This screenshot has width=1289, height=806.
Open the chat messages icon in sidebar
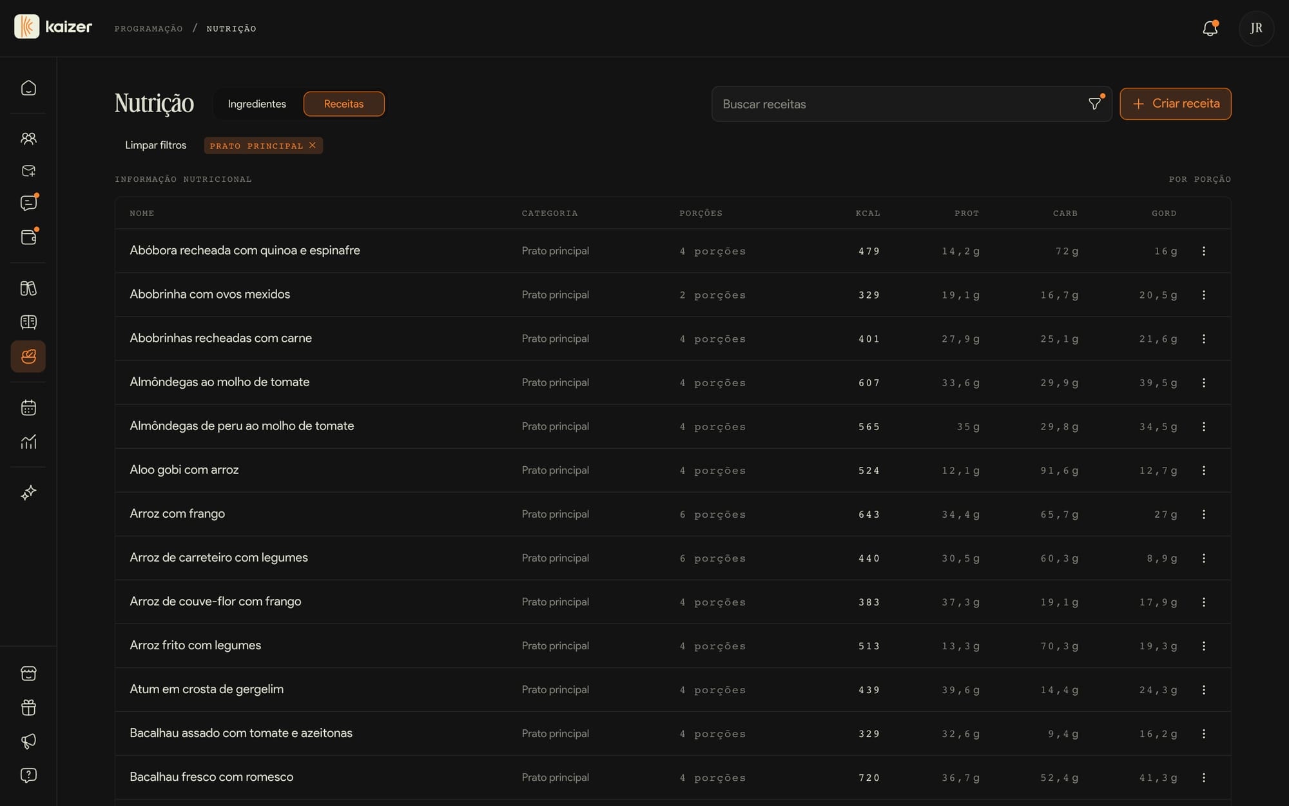(28, 203)
